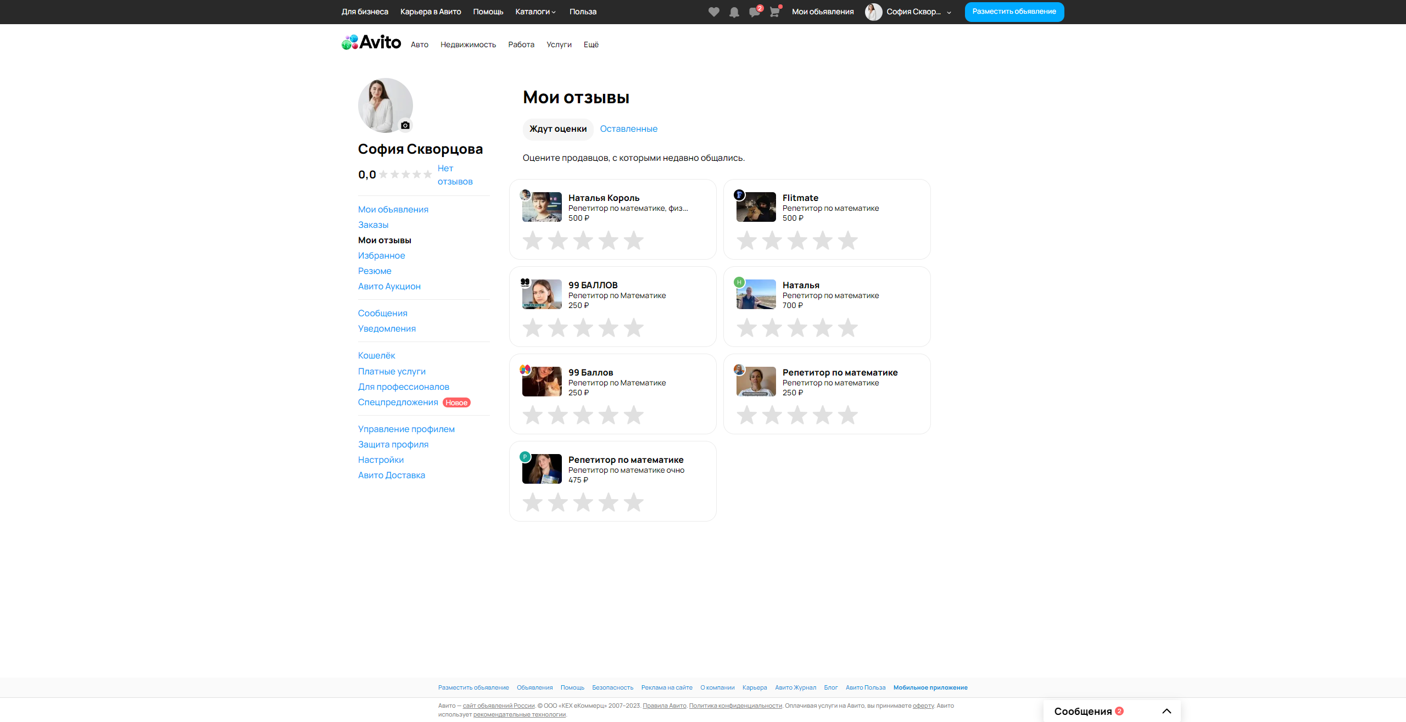Select the Ждут оценки tab

coord(557,129)
